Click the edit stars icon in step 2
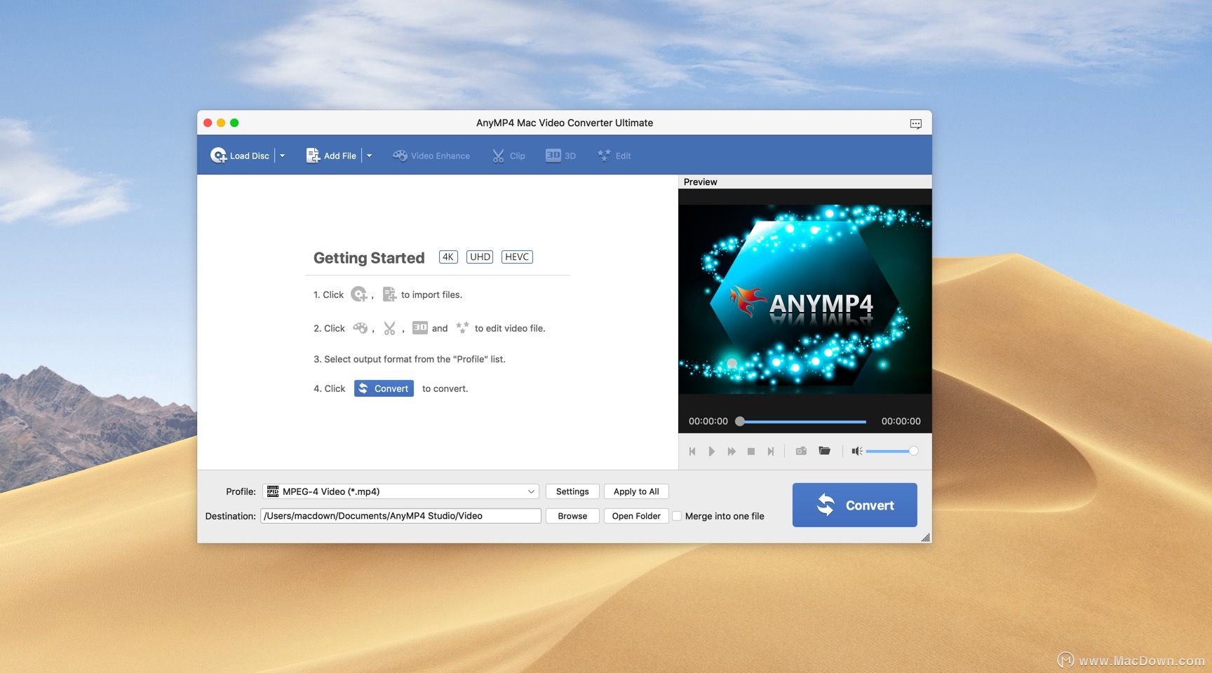 (x=462, y=327)
